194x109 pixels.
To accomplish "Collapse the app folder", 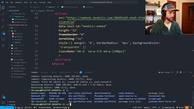I will point(15,31).
